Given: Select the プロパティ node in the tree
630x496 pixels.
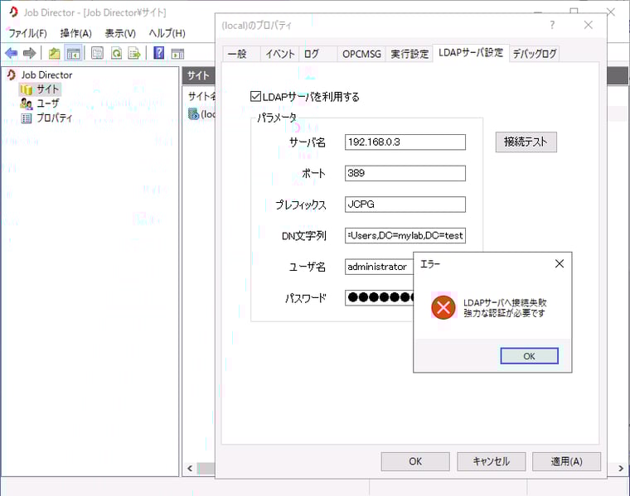Looking at the screenshot, I should [54, 118].
